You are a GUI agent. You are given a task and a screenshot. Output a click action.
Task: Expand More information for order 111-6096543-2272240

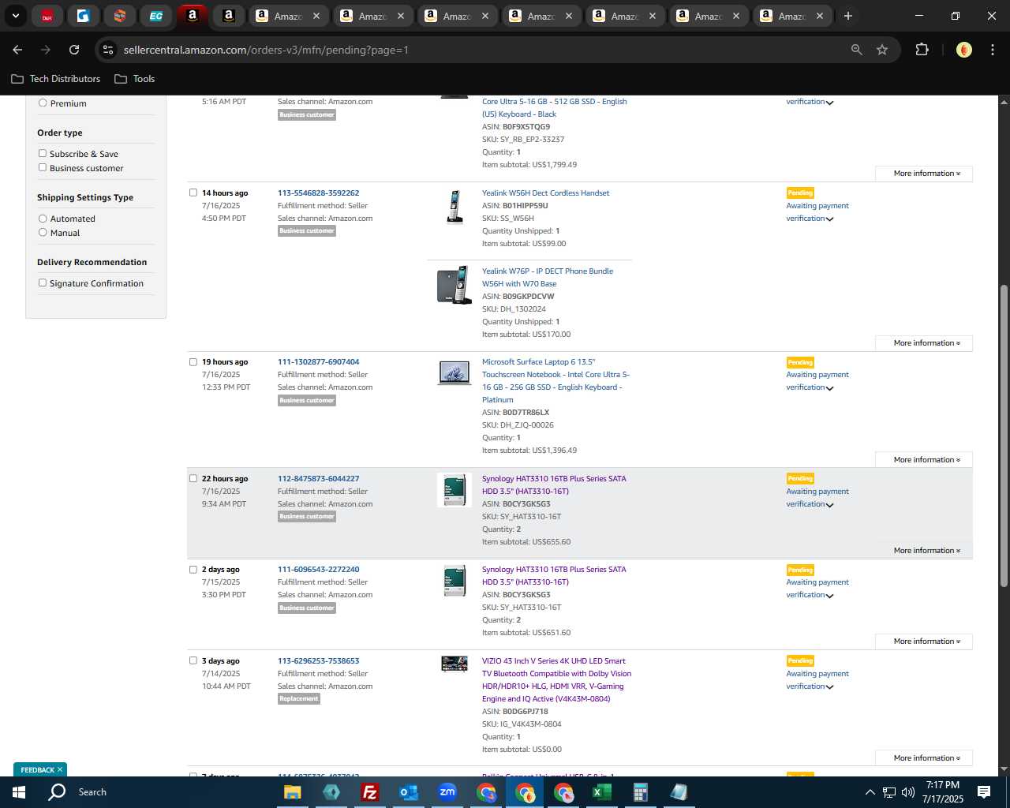pos(924,642)
